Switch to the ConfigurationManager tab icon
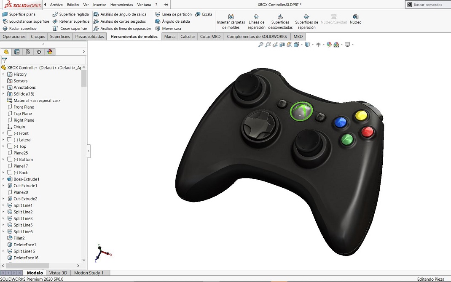 click(28, 52)
